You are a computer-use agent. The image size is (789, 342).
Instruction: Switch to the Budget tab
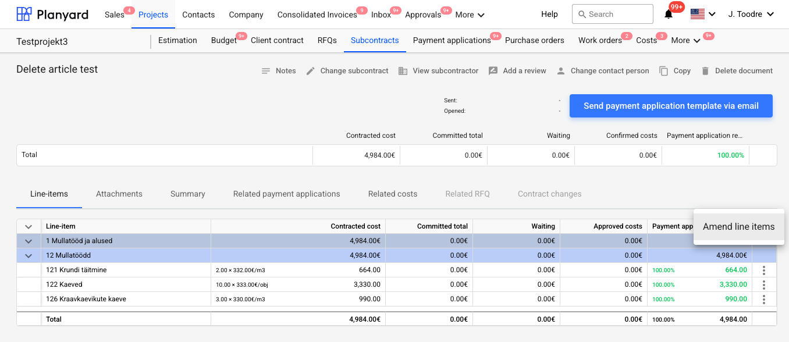224,40
